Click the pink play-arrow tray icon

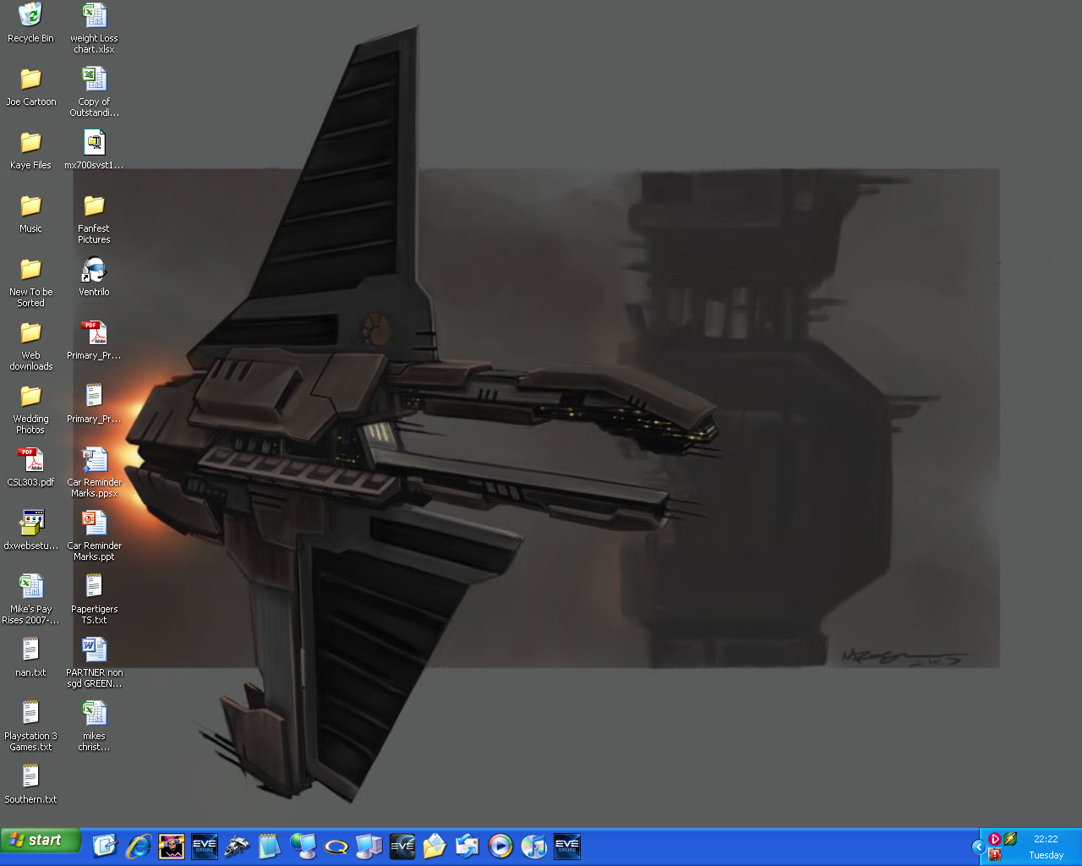click(x=995, y=839)
